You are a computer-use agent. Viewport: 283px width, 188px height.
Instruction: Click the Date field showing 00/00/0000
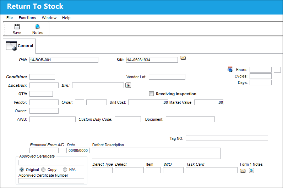pos(78,150)
